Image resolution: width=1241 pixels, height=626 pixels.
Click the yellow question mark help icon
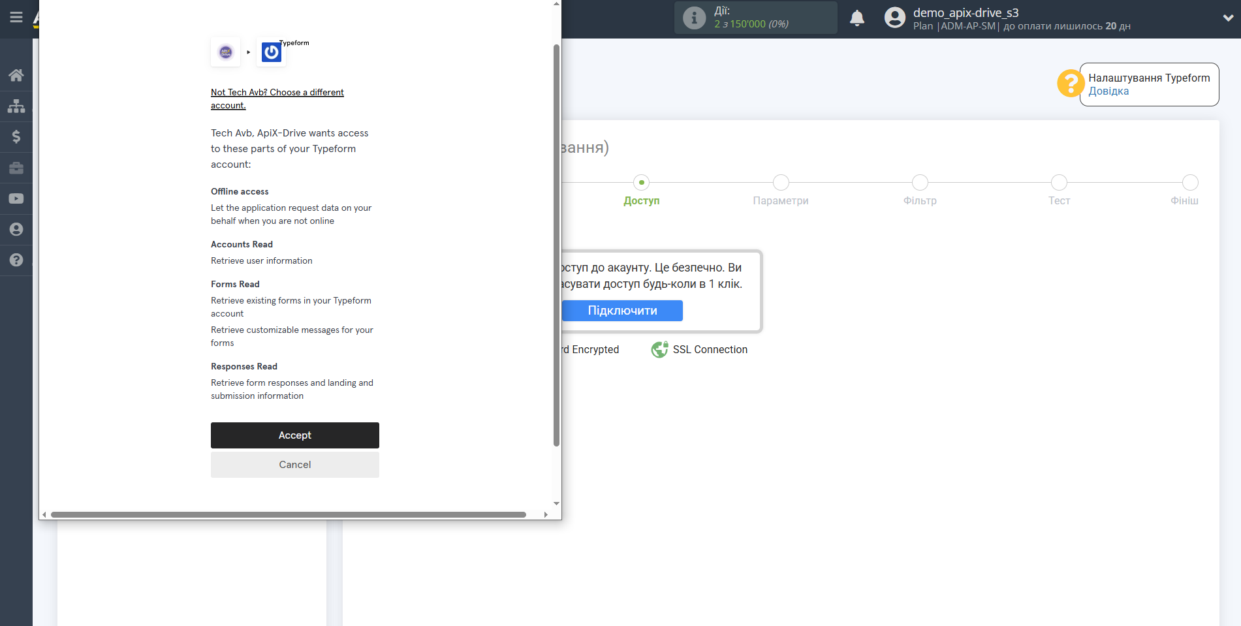pyautogui.click(x=1071, y=84)
